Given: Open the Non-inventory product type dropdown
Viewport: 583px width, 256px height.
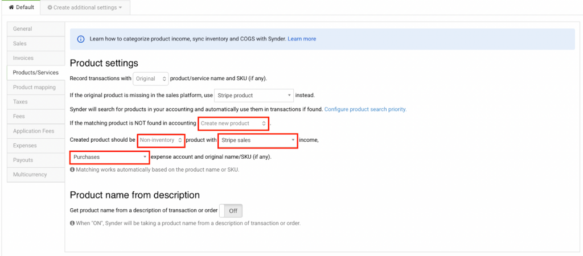Looking at the screenshot, I should 161,140.
